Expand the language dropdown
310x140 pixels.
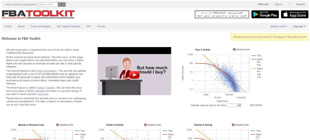point(299,27)
